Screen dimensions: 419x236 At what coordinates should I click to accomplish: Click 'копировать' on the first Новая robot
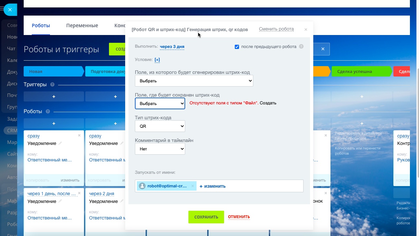[x=38, y=180]
